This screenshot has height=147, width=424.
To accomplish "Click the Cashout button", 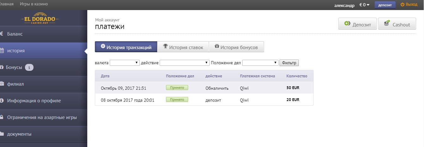I will [x=397, y=24].
